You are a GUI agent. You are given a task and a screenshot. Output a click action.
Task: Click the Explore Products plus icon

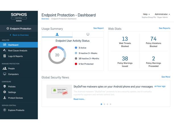click(x=5, y=110)
